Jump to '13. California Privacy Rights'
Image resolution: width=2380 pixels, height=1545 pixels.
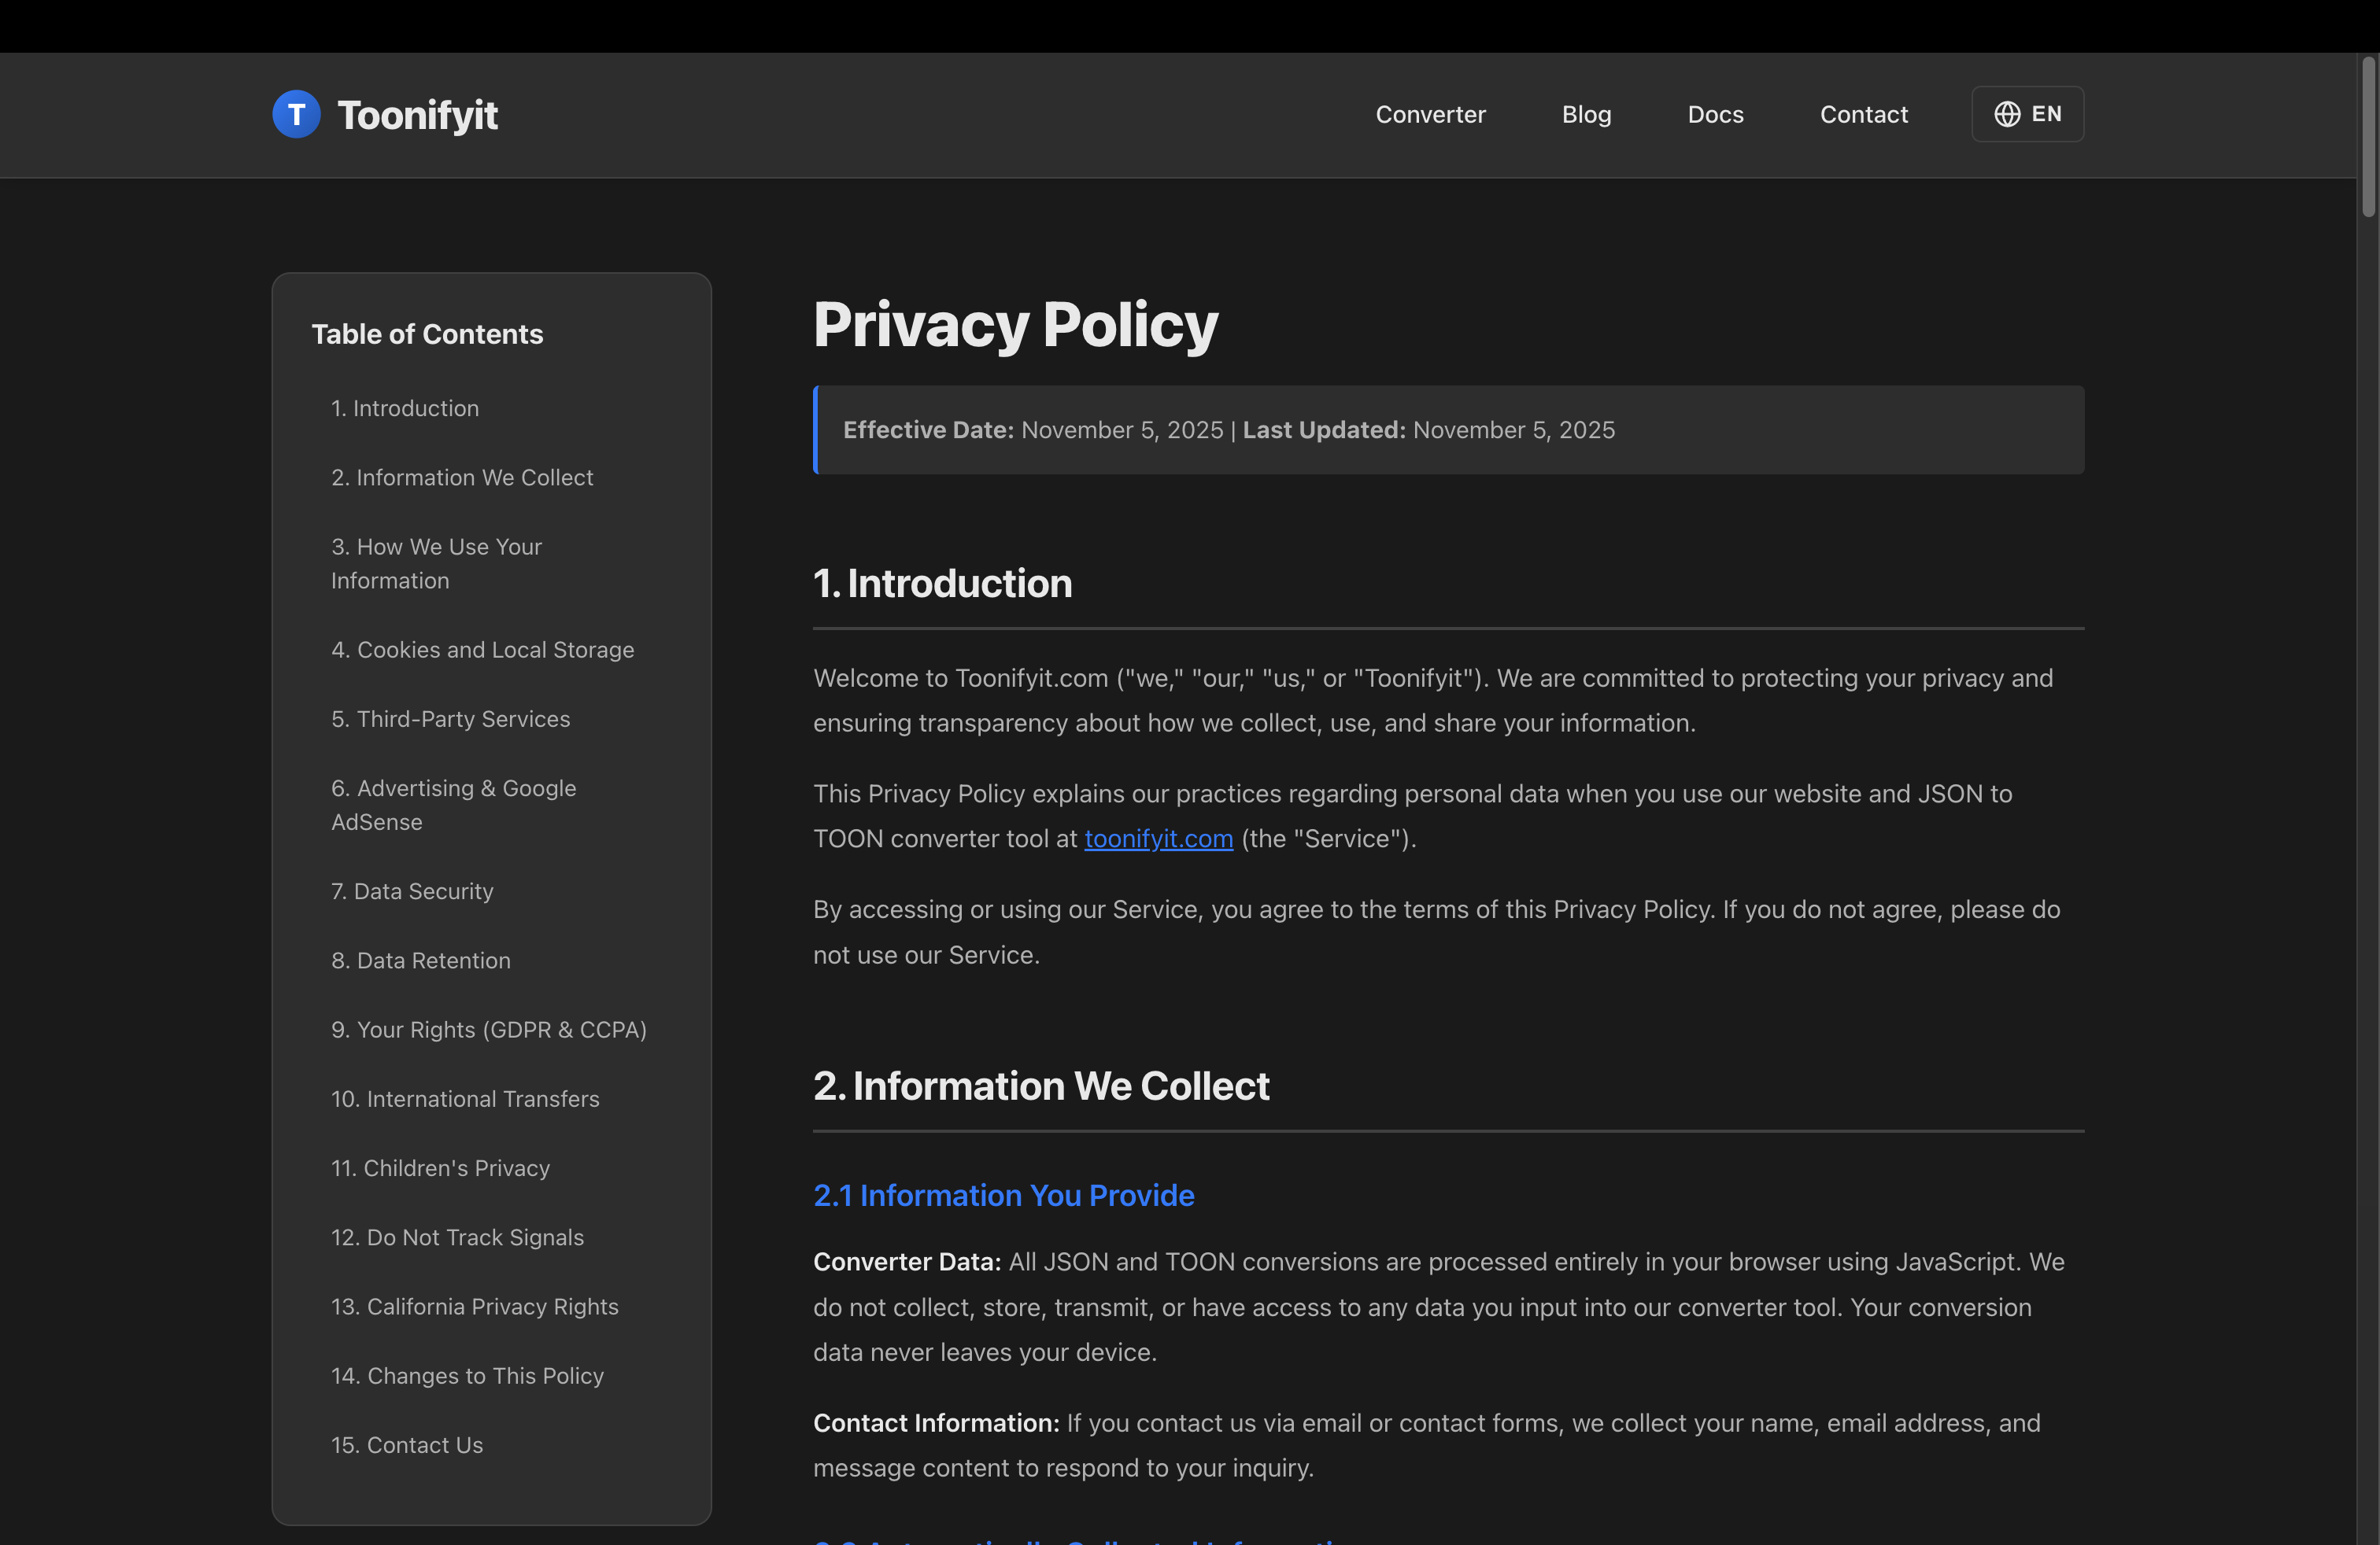point(474,1306)
